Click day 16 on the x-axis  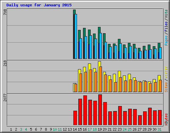click(x=85, y=129)
